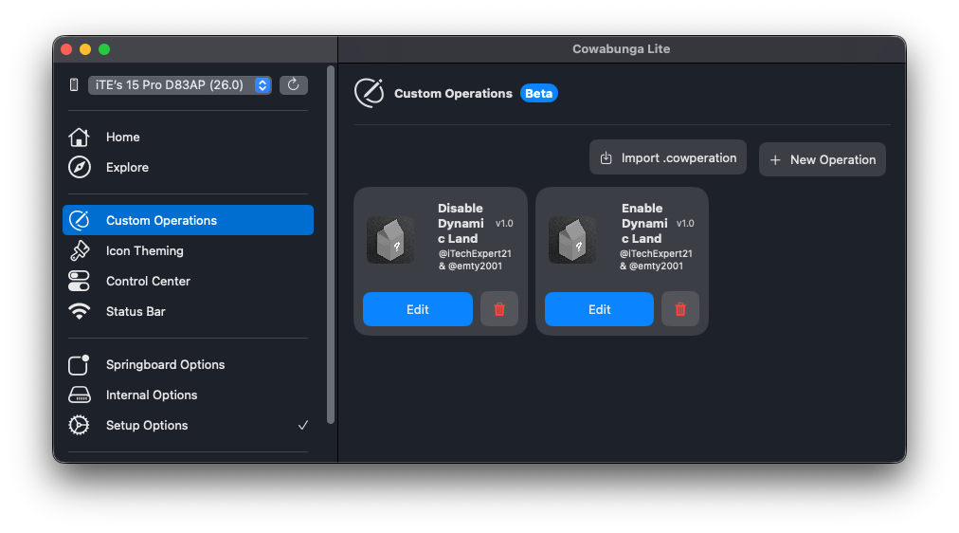The image size is (959, 533).
Task: Click author credits on Enable Dynamic Land card
Action: pos(656,260)
